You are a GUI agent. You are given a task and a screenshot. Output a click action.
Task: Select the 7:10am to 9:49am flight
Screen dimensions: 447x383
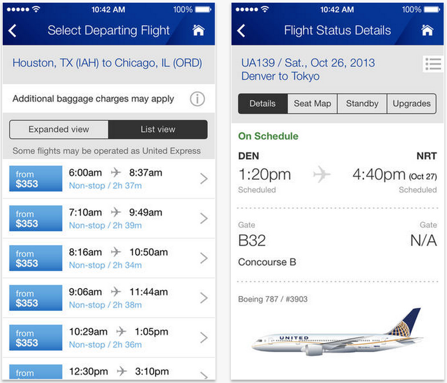click(108, 218)
